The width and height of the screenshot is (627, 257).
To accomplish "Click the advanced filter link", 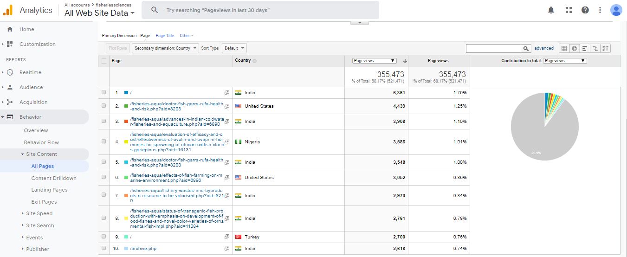I will coord(543,48).
